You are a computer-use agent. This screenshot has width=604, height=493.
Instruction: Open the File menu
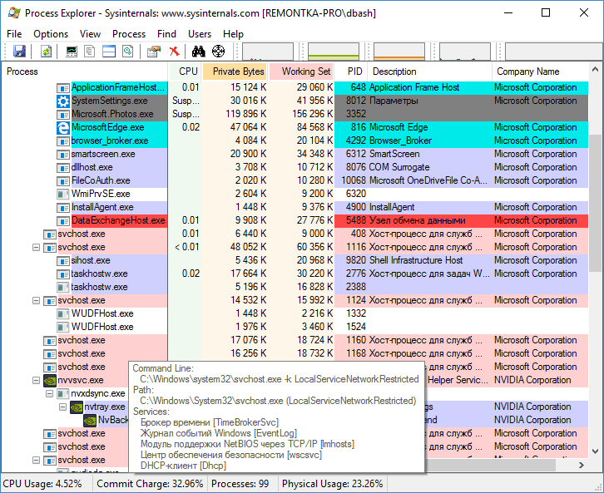coord(14,34)
